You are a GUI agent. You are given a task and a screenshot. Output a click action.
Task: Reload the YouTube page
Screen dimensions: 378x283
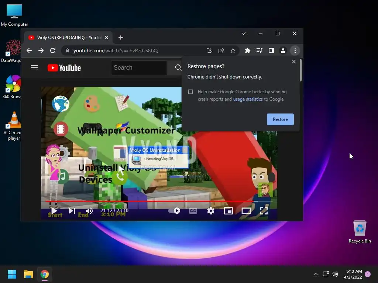(53, 50)
